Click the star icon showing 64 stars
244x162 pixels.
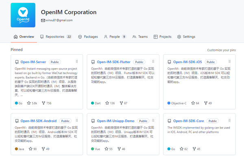[x=193, y=103]
